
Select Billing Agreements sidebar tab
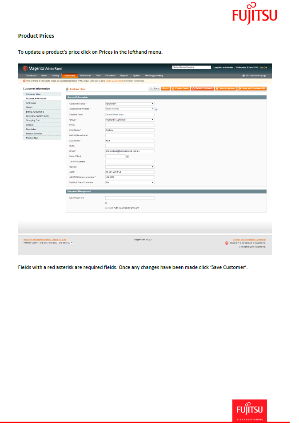[x=42, y=112]
